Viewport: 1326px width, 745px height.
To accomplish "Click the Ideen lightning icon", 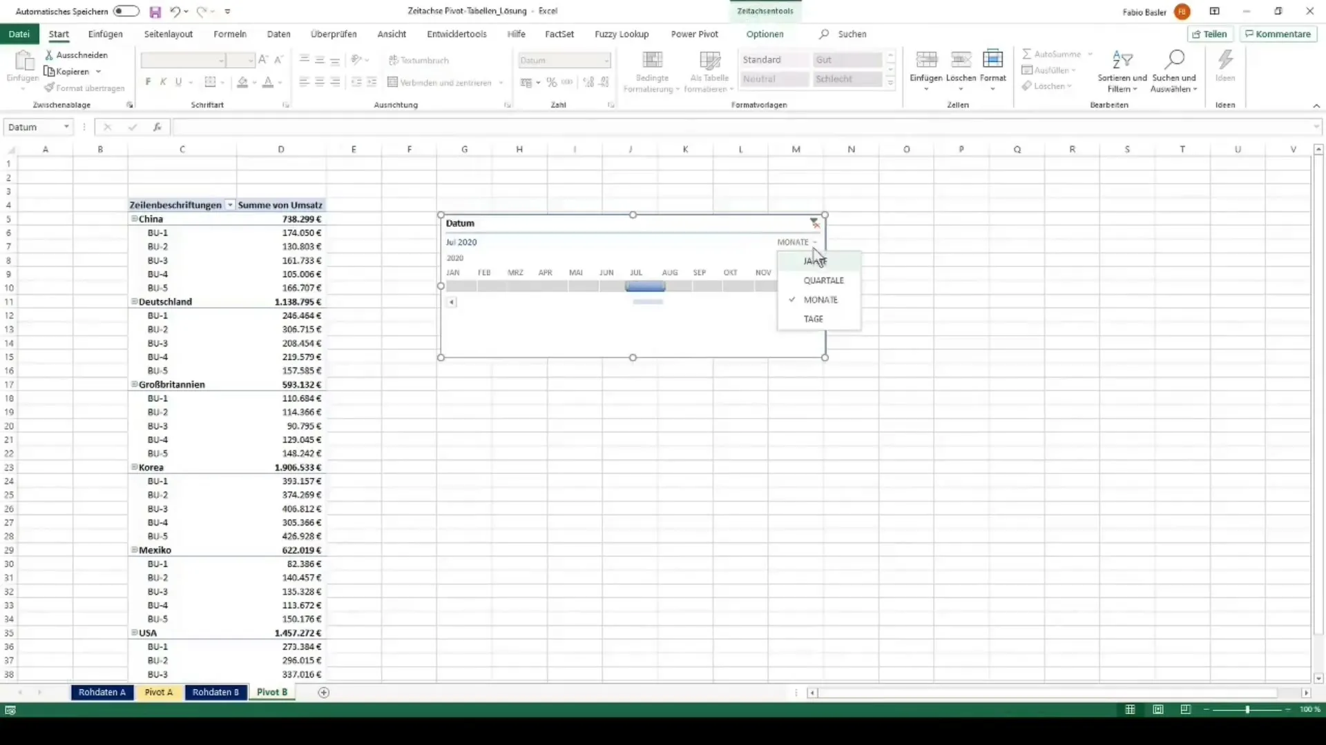I will (1225, 60).
